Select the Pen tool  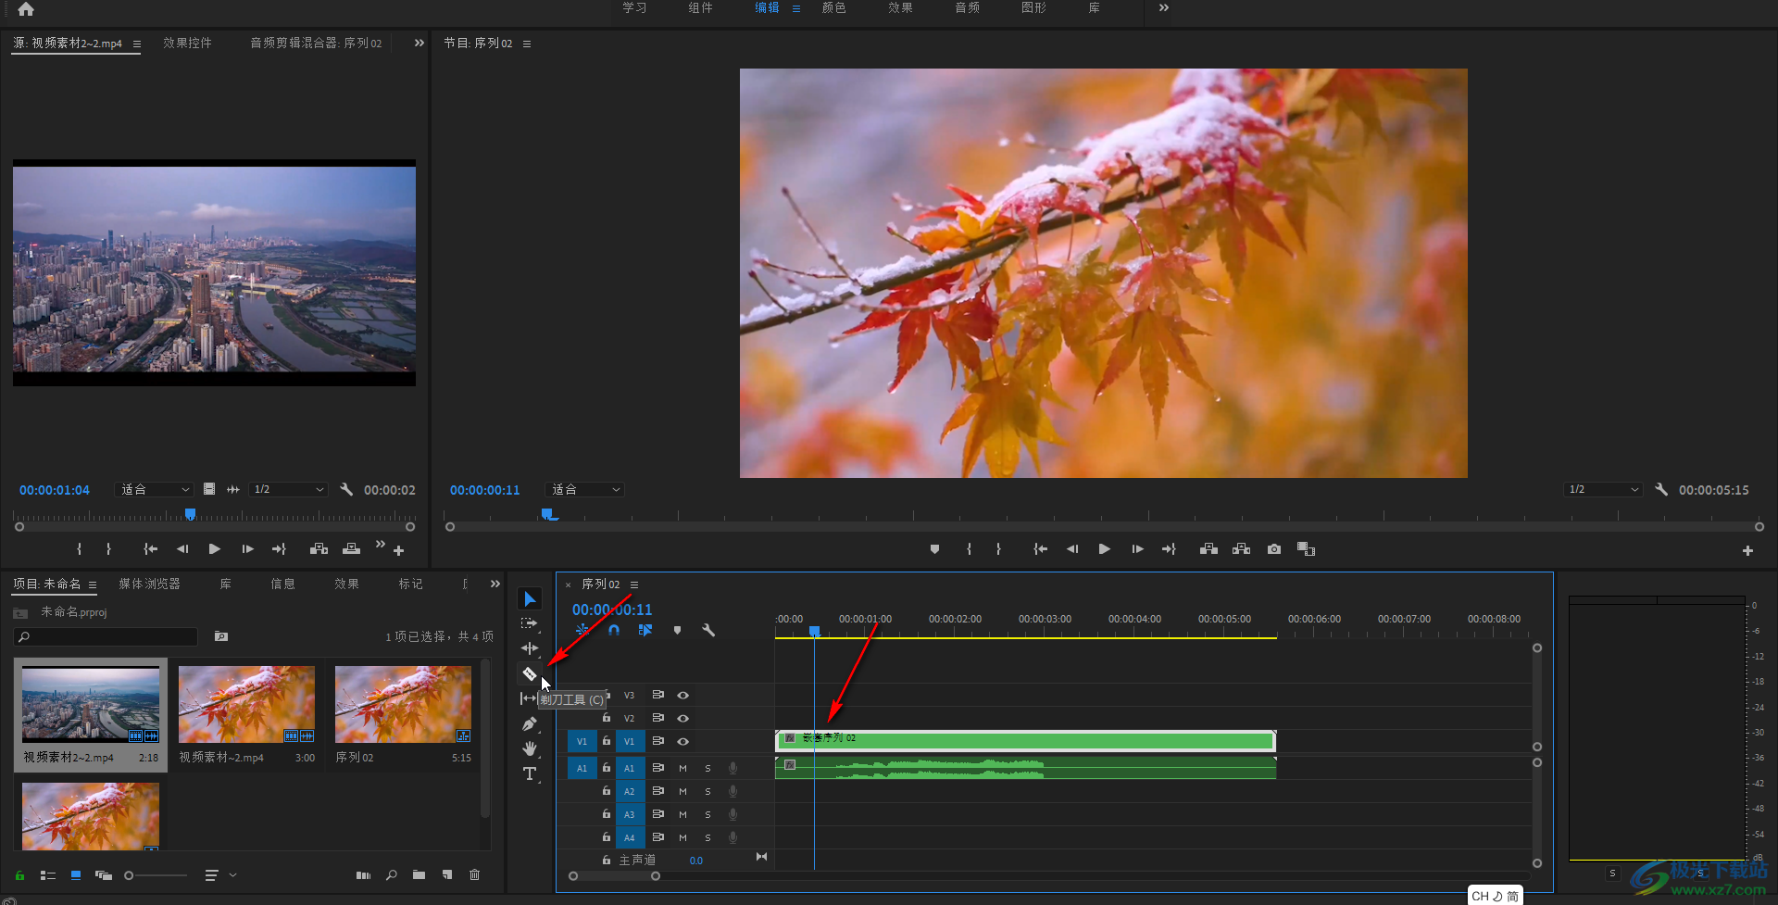tap(530, 723)
